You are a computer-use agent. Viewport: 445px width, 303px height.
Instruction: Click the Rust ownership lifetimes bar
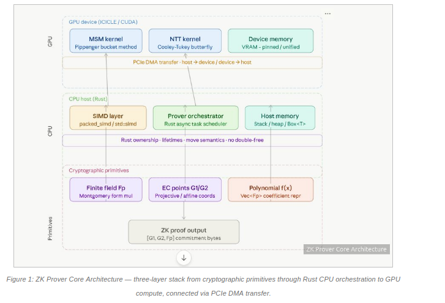coord(192,140)
